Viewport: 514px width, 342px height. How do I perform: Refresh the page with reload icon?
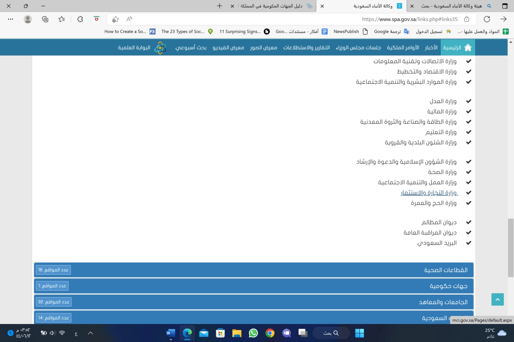(x=487, y=19)
